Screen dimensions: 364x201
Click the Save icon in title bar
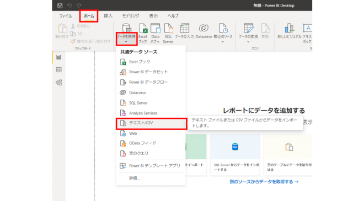point(60,6)
